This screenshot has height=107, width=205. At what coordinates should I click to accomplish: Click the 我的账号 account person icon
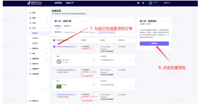coord(30,69)
